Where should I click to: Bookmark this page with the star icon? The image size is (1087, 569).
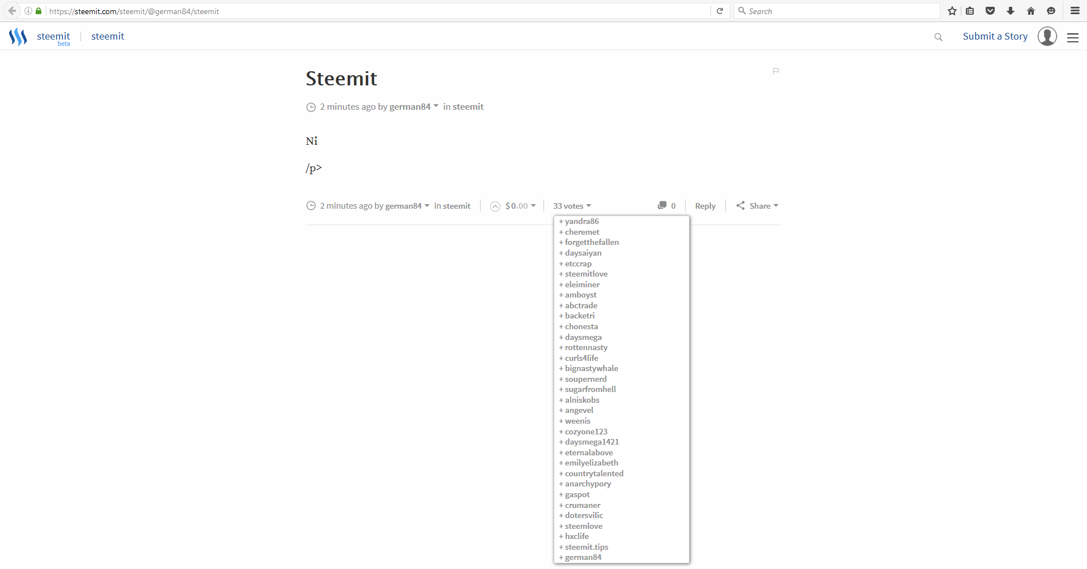952,11
